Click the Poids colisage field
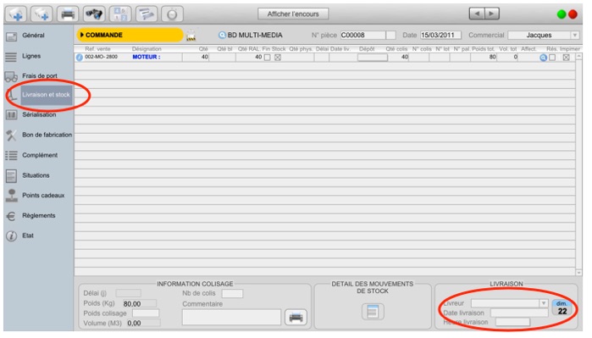The height and width of the screenshot is (338, 592). [146, 313]
